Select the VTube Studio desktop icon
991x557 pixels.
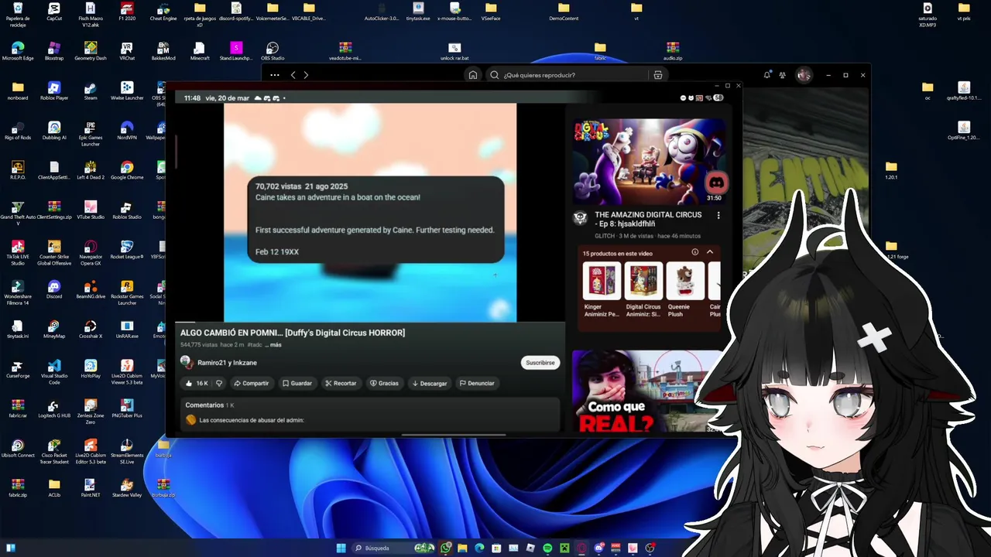(x=91, y=210)
